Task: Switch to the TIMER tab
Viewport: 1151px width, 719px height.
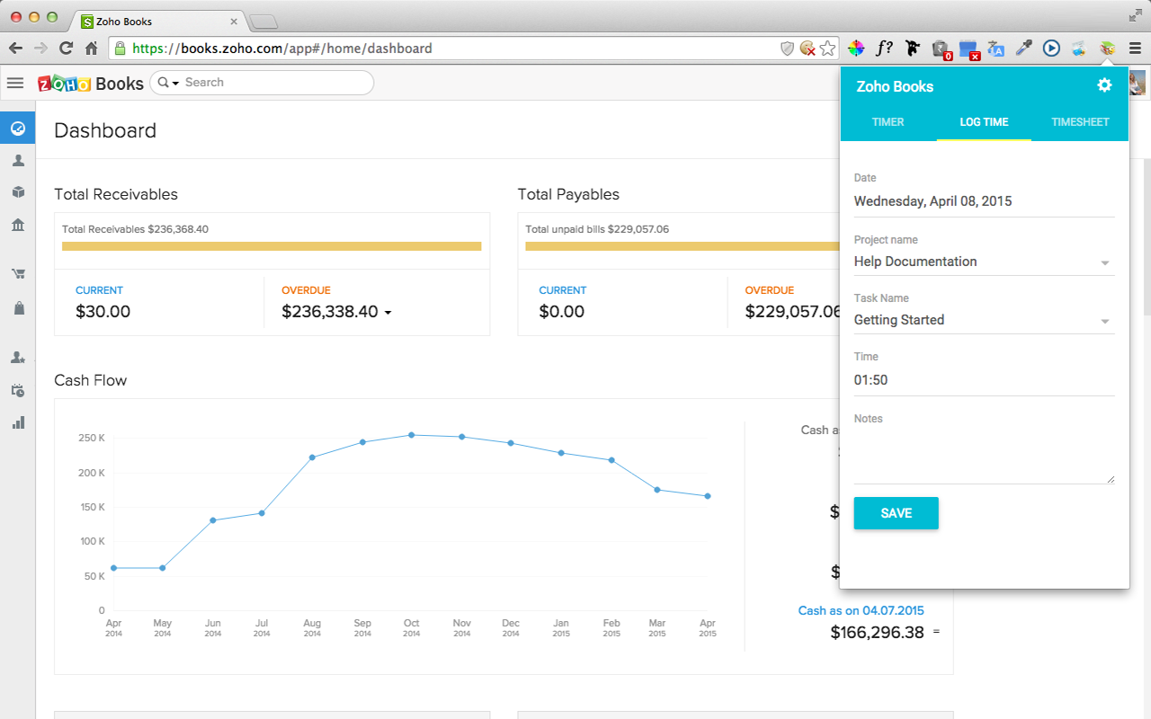Action: 888,121
